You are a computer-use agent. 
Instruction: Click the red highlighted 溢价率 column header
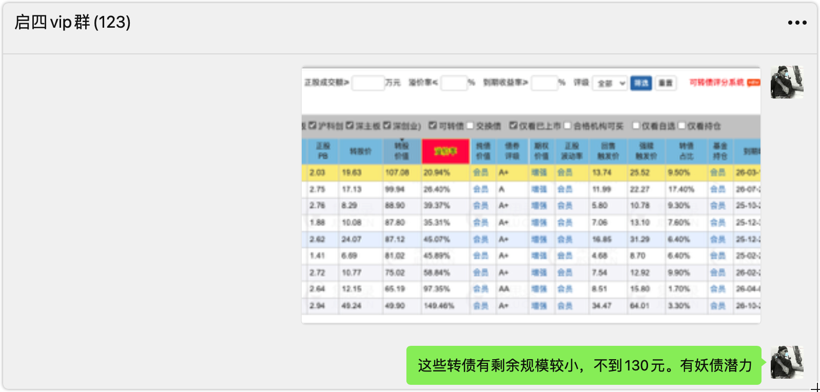pyautogui.click(x=445, y=151)
